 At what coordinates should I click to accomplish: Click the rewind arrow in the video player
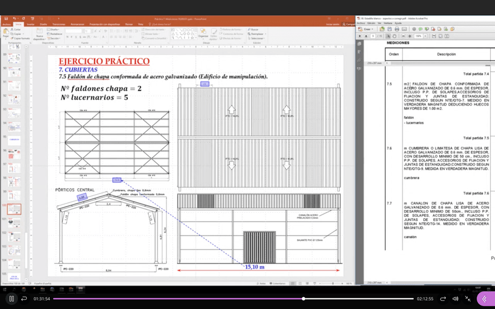[x=24, y=299]
